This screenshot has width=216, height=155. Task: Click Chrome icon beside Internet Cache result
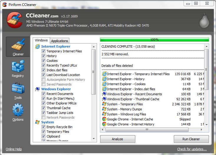tap(104, 119)
